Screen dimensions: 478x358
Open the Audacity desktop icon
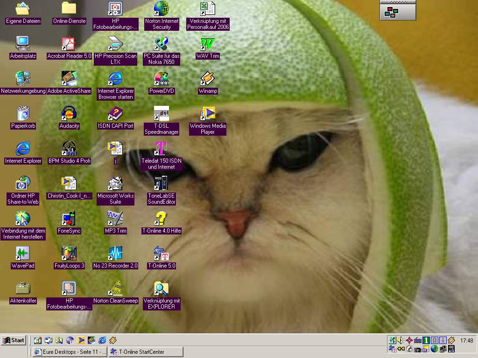pyautogui.click(x=69, y=113)
